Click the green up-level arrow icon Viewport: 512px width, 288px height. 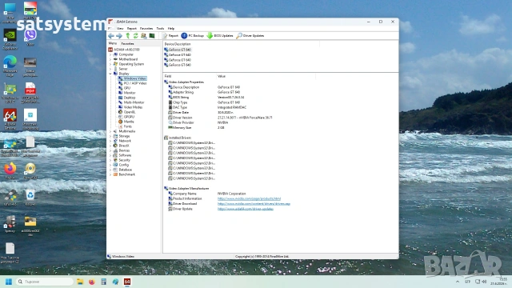click(x=128, y=35)
